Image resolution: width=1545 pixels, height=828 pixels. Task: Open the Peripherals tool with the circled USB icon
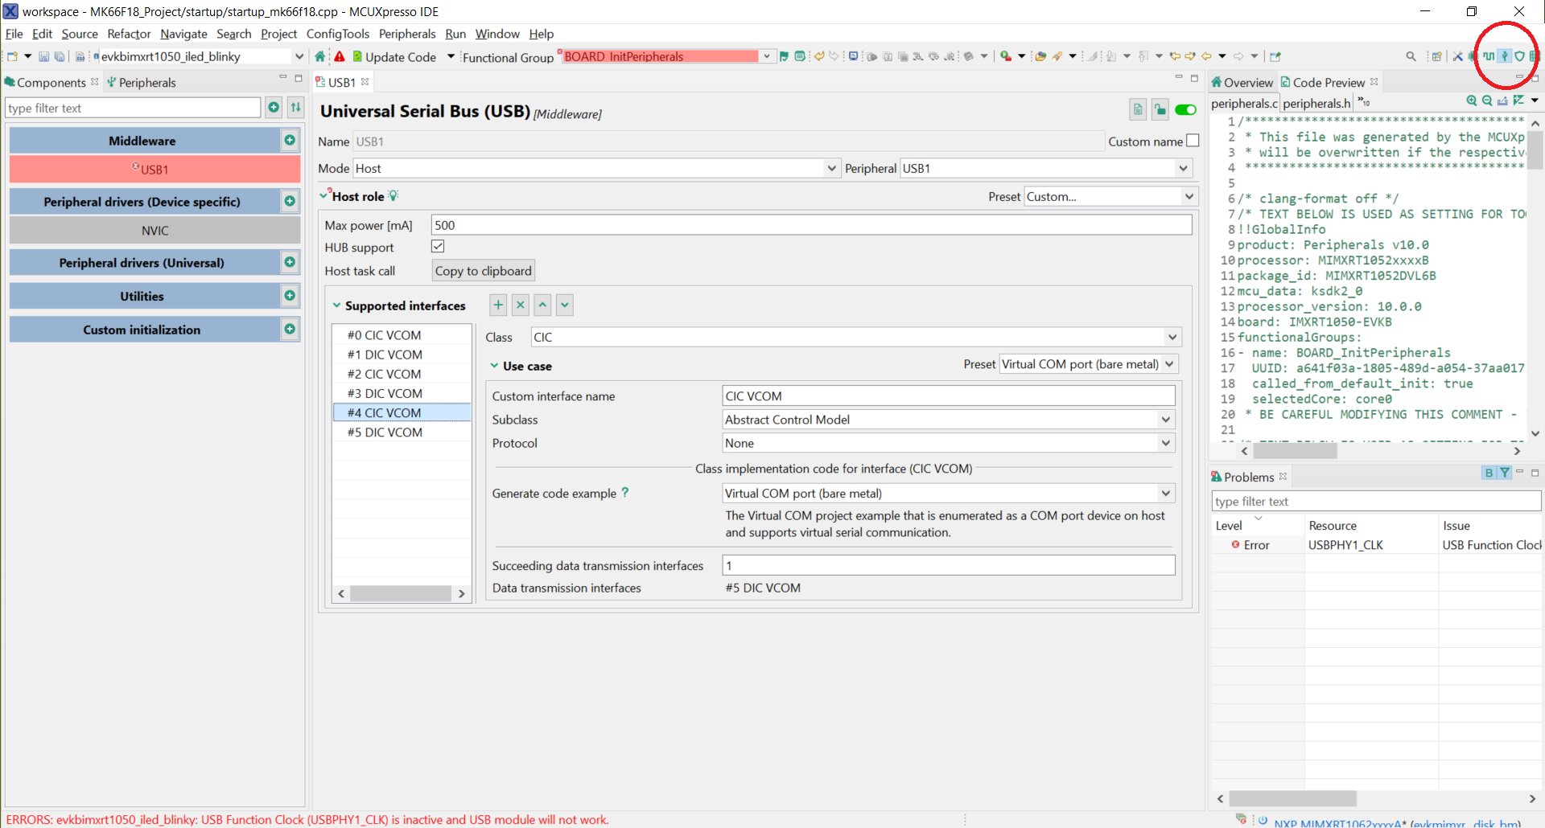1504,56
